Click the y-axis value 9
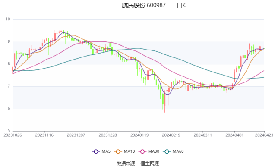This screenshot has height=167, width=275. coord(9,41)
